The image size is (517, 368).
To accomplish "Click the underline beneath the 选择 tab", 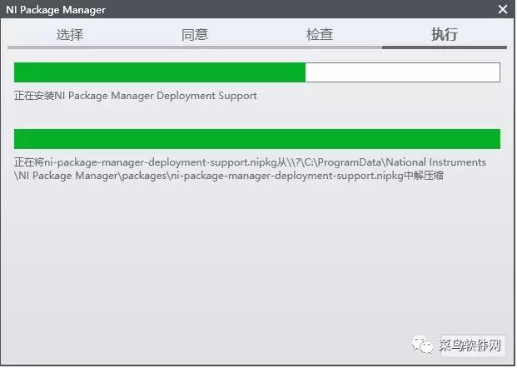I will (70, 47).
